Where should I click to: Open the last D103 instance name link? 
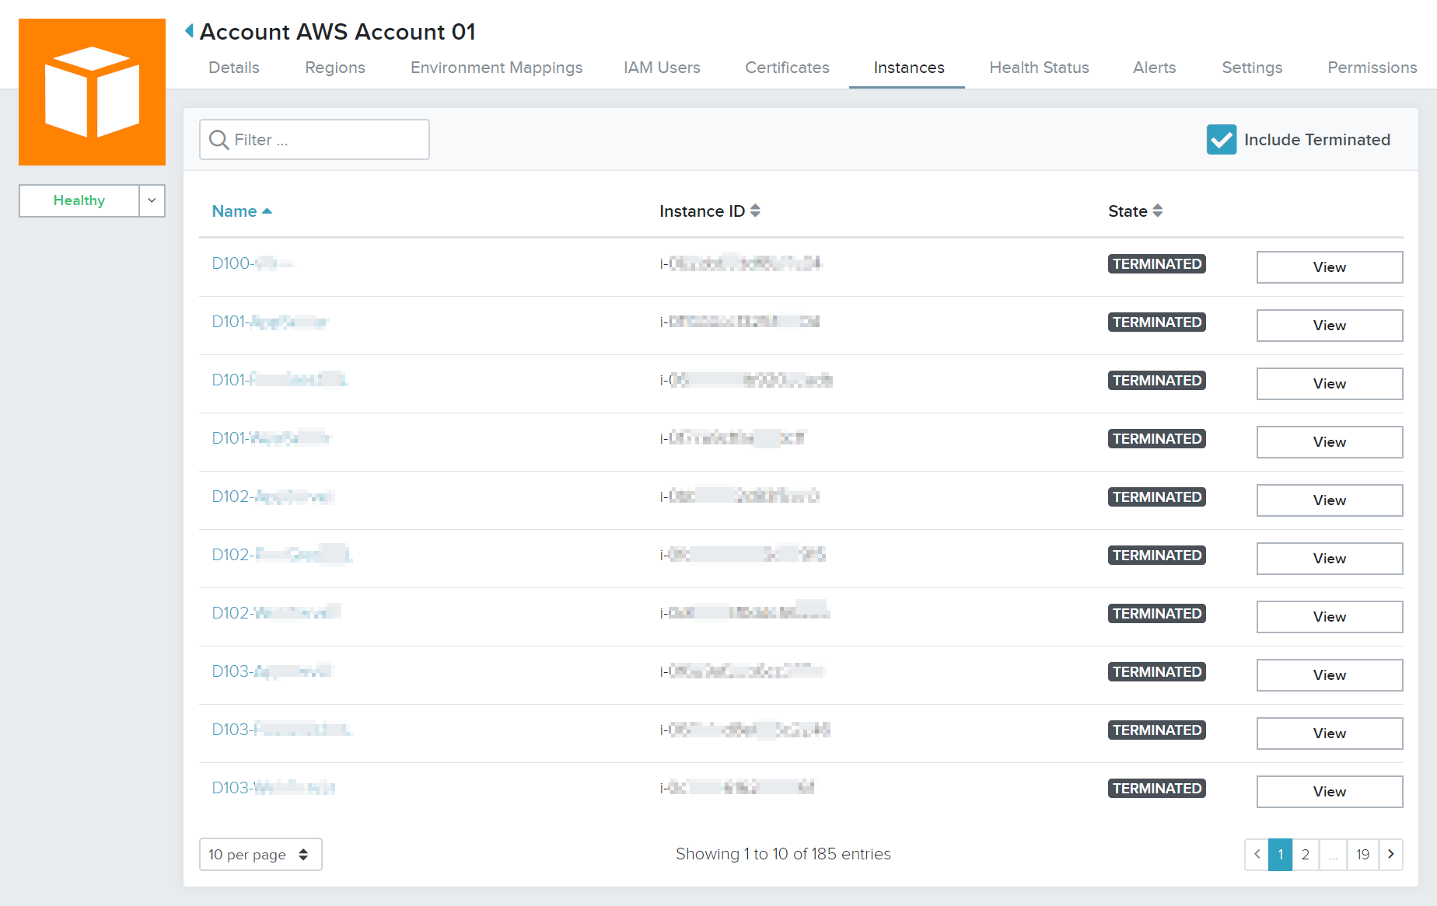coord(274,788)
